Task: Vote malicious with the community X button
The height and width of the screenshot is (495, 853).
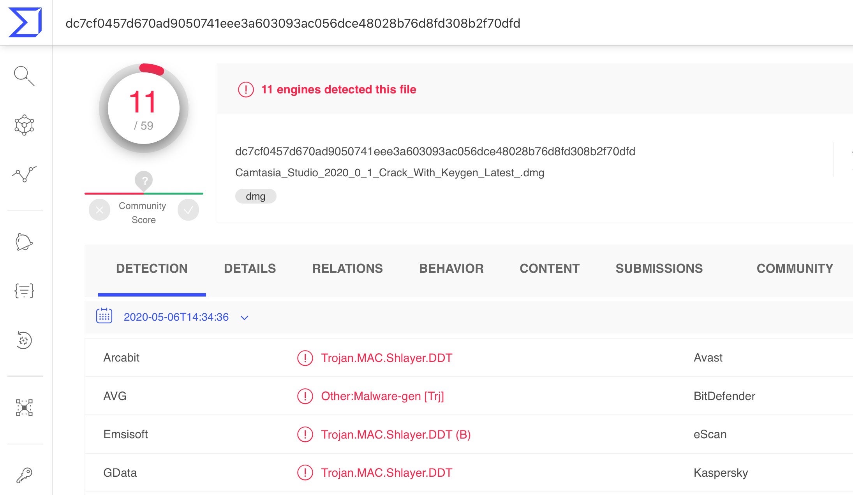Action: [x=99, y=210]
